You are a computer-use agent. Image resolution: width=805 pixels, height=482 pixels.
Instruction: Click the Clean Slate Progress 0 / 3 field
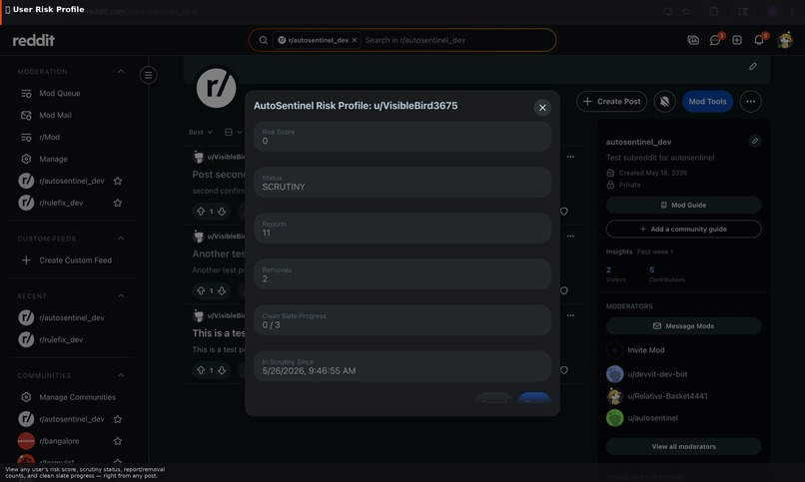coord(402,320)
